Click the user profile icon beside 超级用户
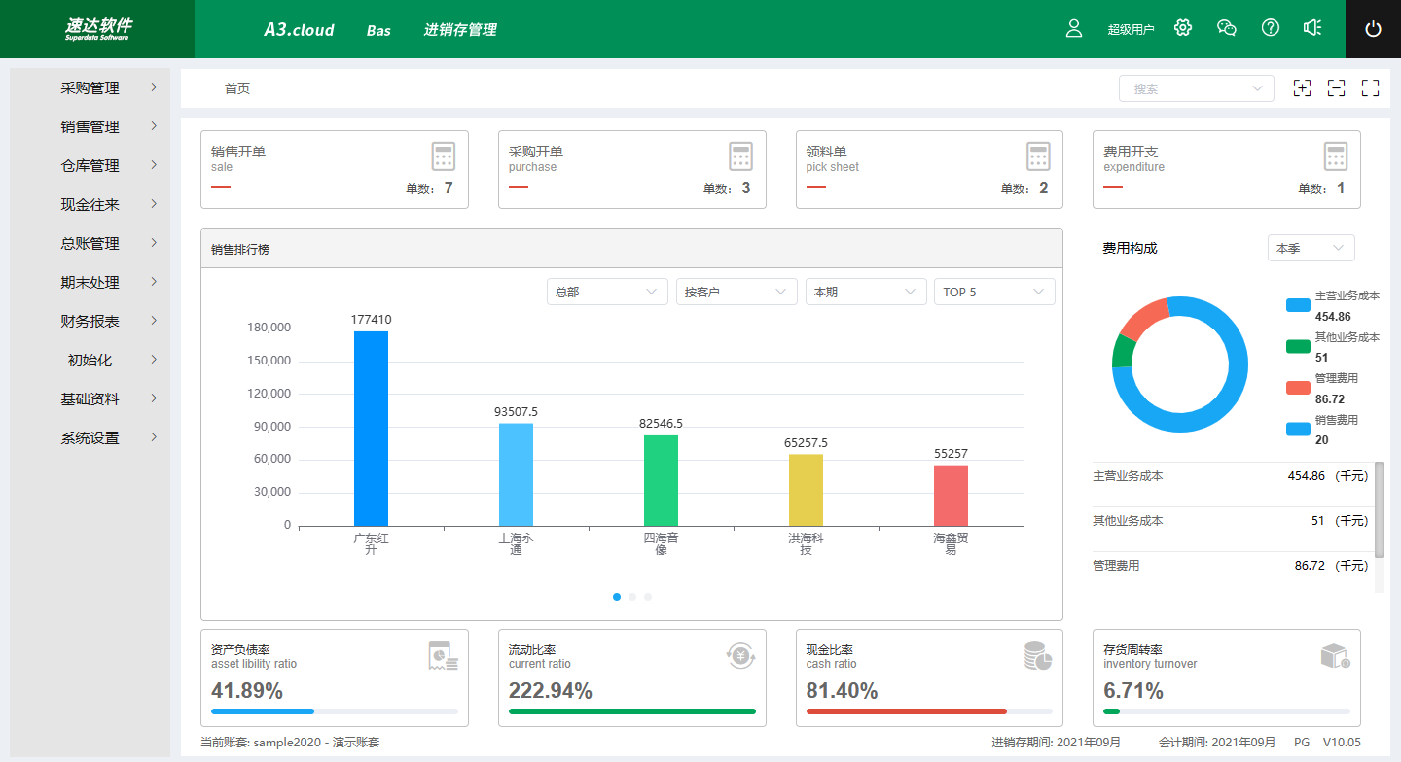The height and width of the screenshot is (762, 1401). (1073, 28)
